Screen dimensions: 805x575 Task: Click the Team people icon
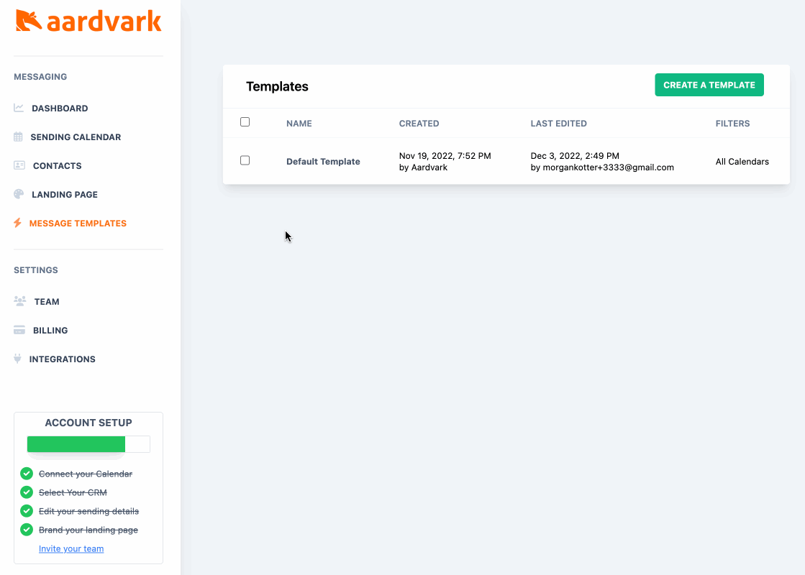point(20,302)
